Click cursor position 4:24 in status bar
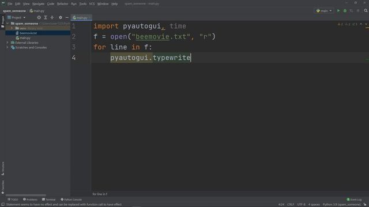Viewport: 369px width, 207px height. click(x=281, y=205)
